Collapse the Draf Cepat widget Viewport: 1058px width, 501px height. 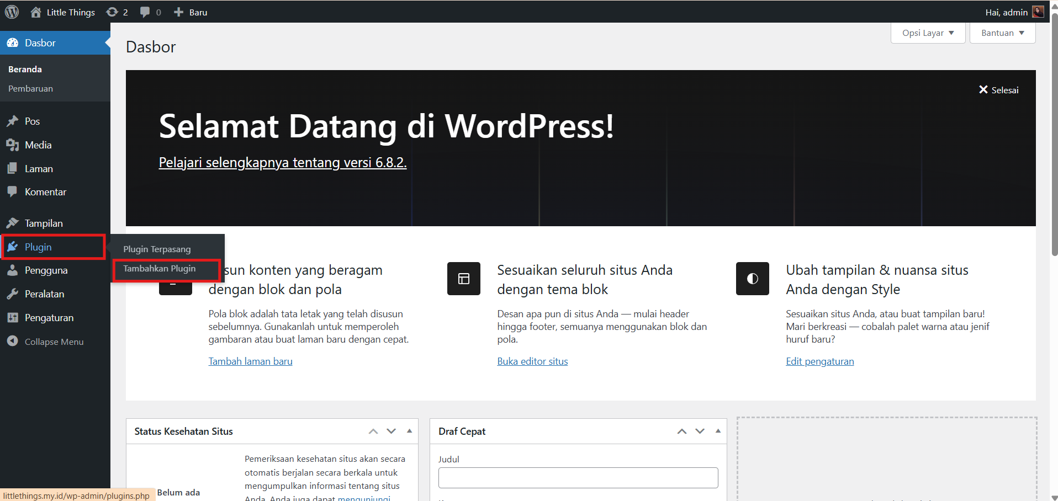(717, 431)
